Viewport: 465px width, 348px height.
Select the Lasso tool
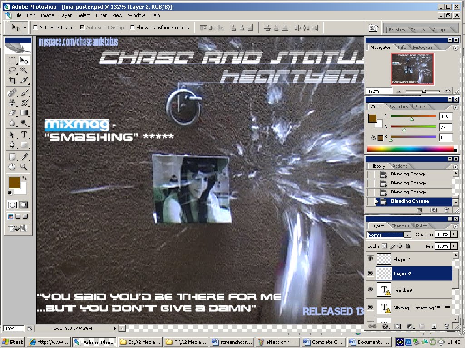13,69
